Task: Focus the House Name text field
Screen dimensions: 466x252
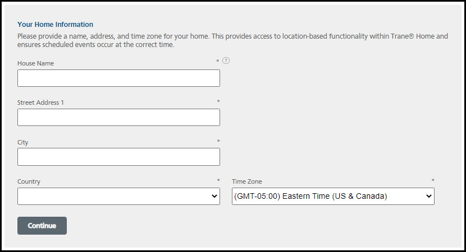Action: tap(118, 78)
